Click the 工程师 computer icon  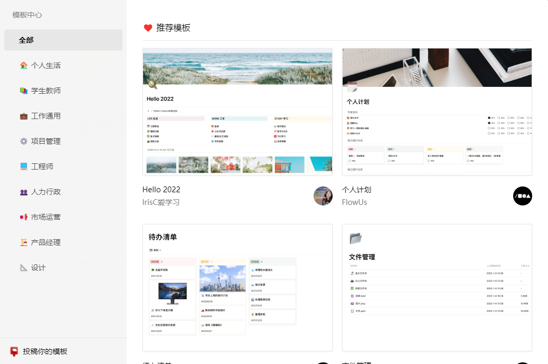(24, 166)
